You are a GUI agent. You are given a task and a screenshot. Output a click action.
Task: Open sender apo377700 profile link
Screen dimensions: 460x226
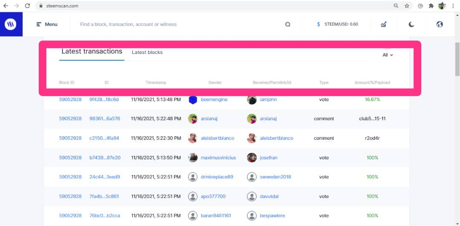(213, 196)
